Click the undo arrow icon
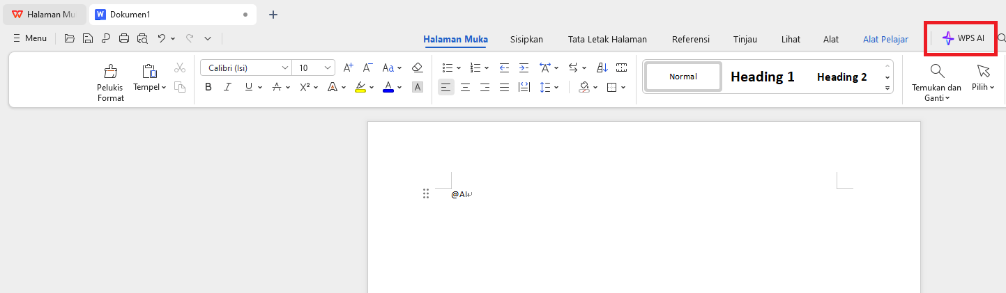The width and height of the screenshot is (1006, 293). point(161,39)
